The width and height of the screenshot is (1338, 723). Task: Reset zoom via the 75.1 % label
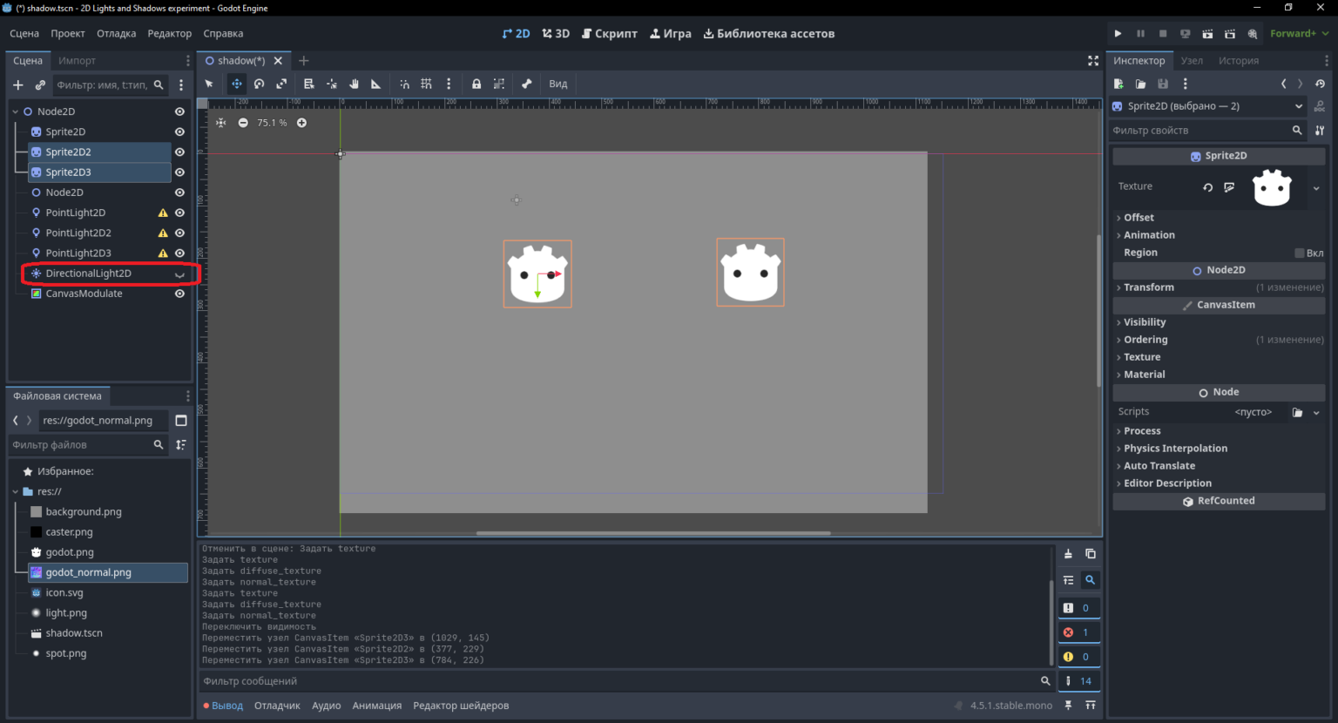(272, 123)
